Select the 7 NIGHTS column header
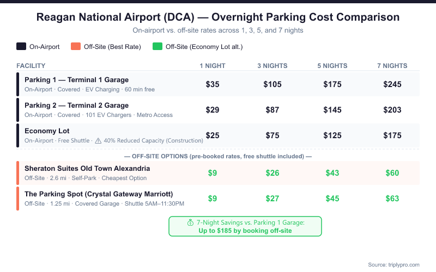Viewport: 436px width, 272px height. click(392, 66)
